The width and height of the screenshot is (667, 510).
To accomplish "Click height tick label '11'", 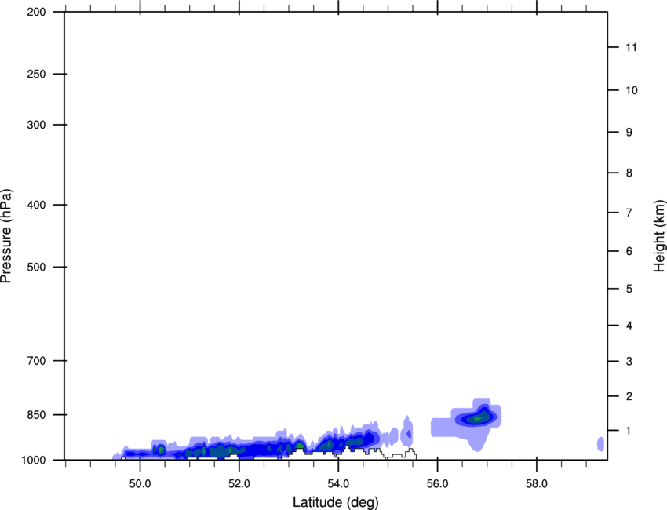I will tap(632, 47).
